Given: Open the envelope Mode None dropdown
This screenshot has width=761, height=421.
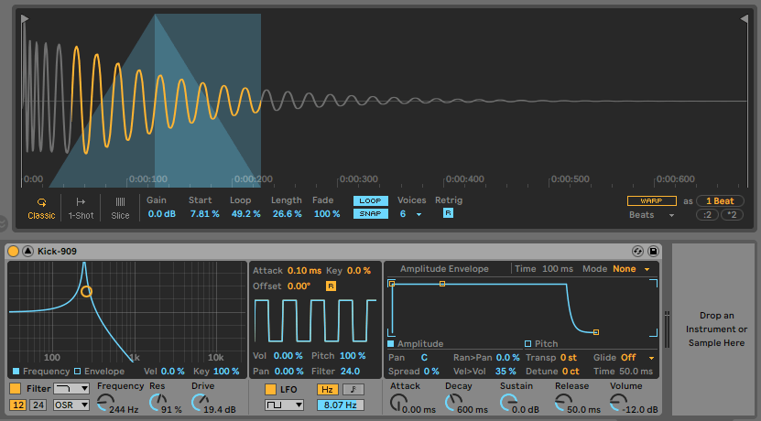Looking at the screenshot, I should coord(631,269).
